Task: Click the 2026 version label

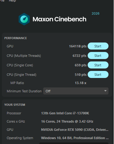Action: pyautogui.click(x=96, y=13)
